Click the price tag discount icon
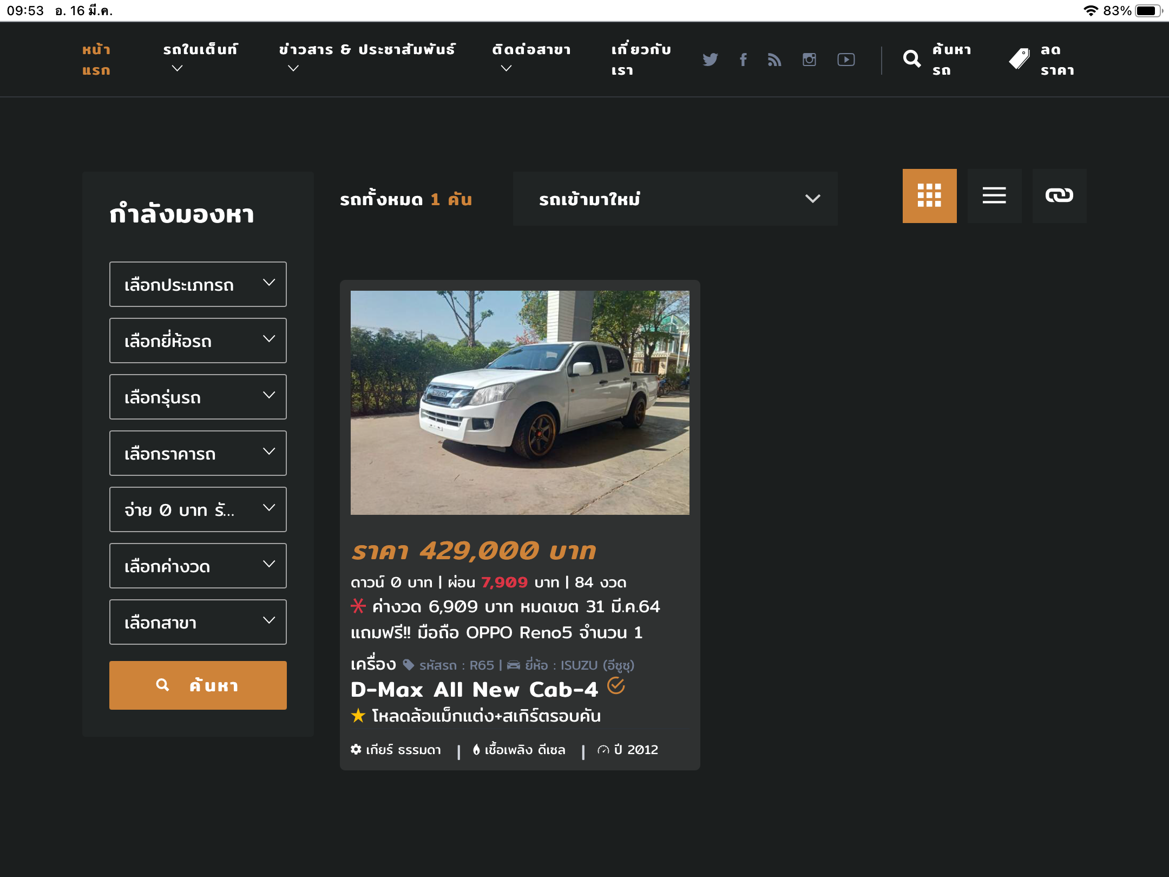 click(x=1019, y=59)
